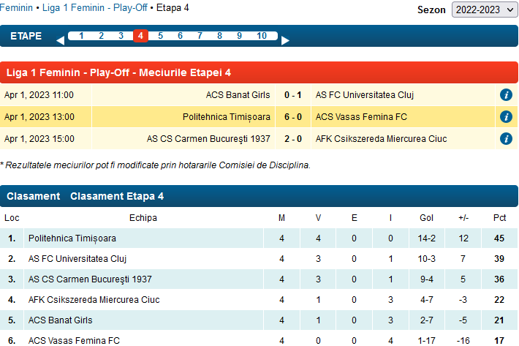Click info icon for ACS Banat Girls match
This screenshot has width=519, height=346.
click(505, 95)
